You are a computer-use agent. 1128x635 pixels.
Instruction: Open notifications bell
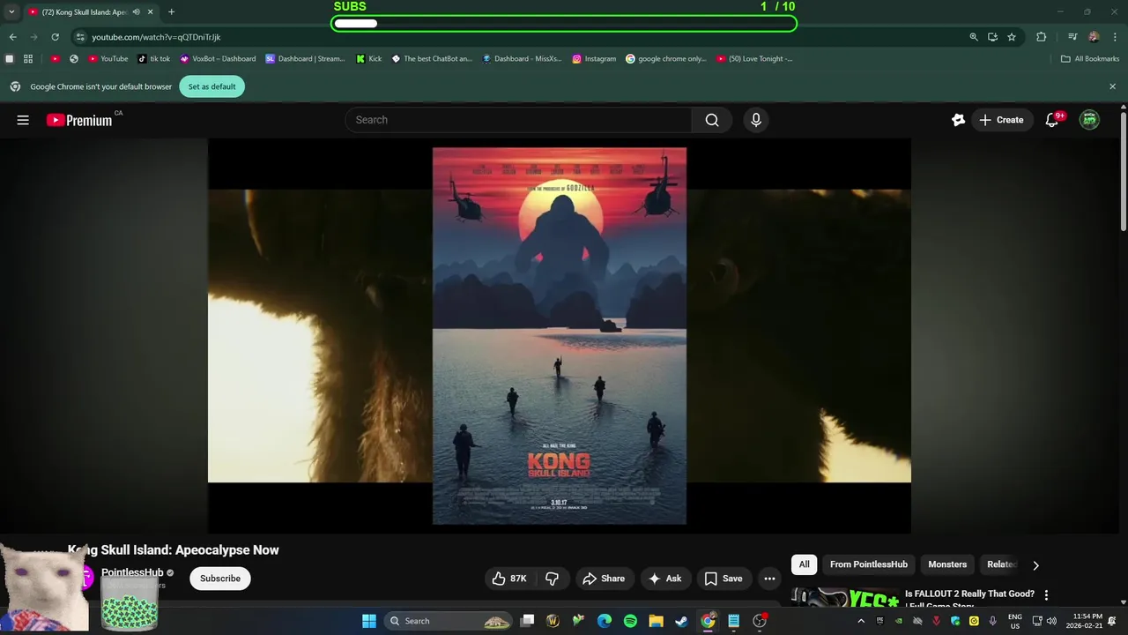pyautogui.click(x=1052, y=120)
